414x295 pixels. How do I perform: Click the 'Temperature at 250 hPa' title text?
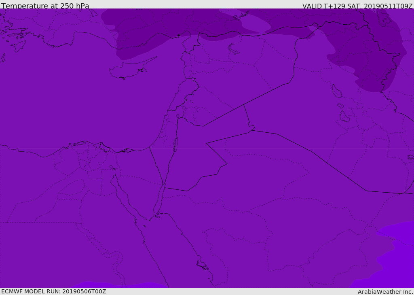pyautogui.click(x=45, y=6)
